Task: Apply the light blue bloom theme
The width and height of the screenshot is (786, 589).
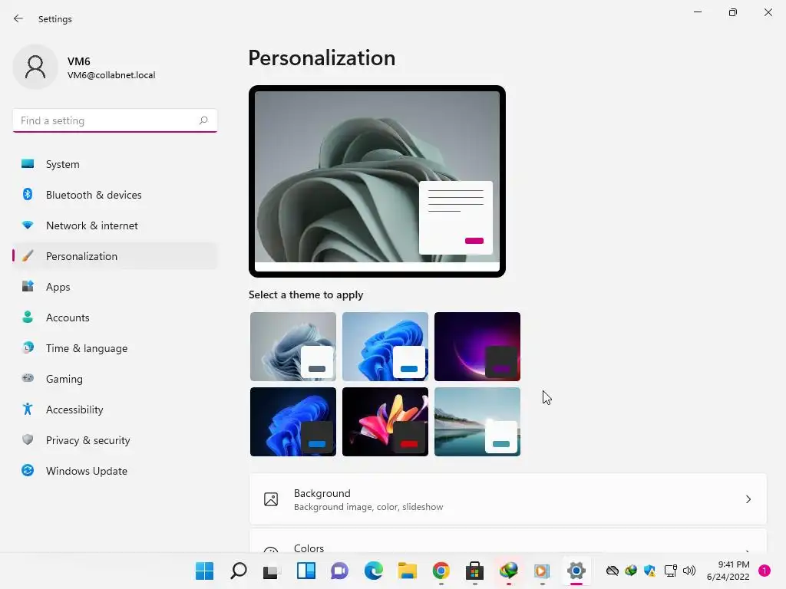Action: point(385,347)
